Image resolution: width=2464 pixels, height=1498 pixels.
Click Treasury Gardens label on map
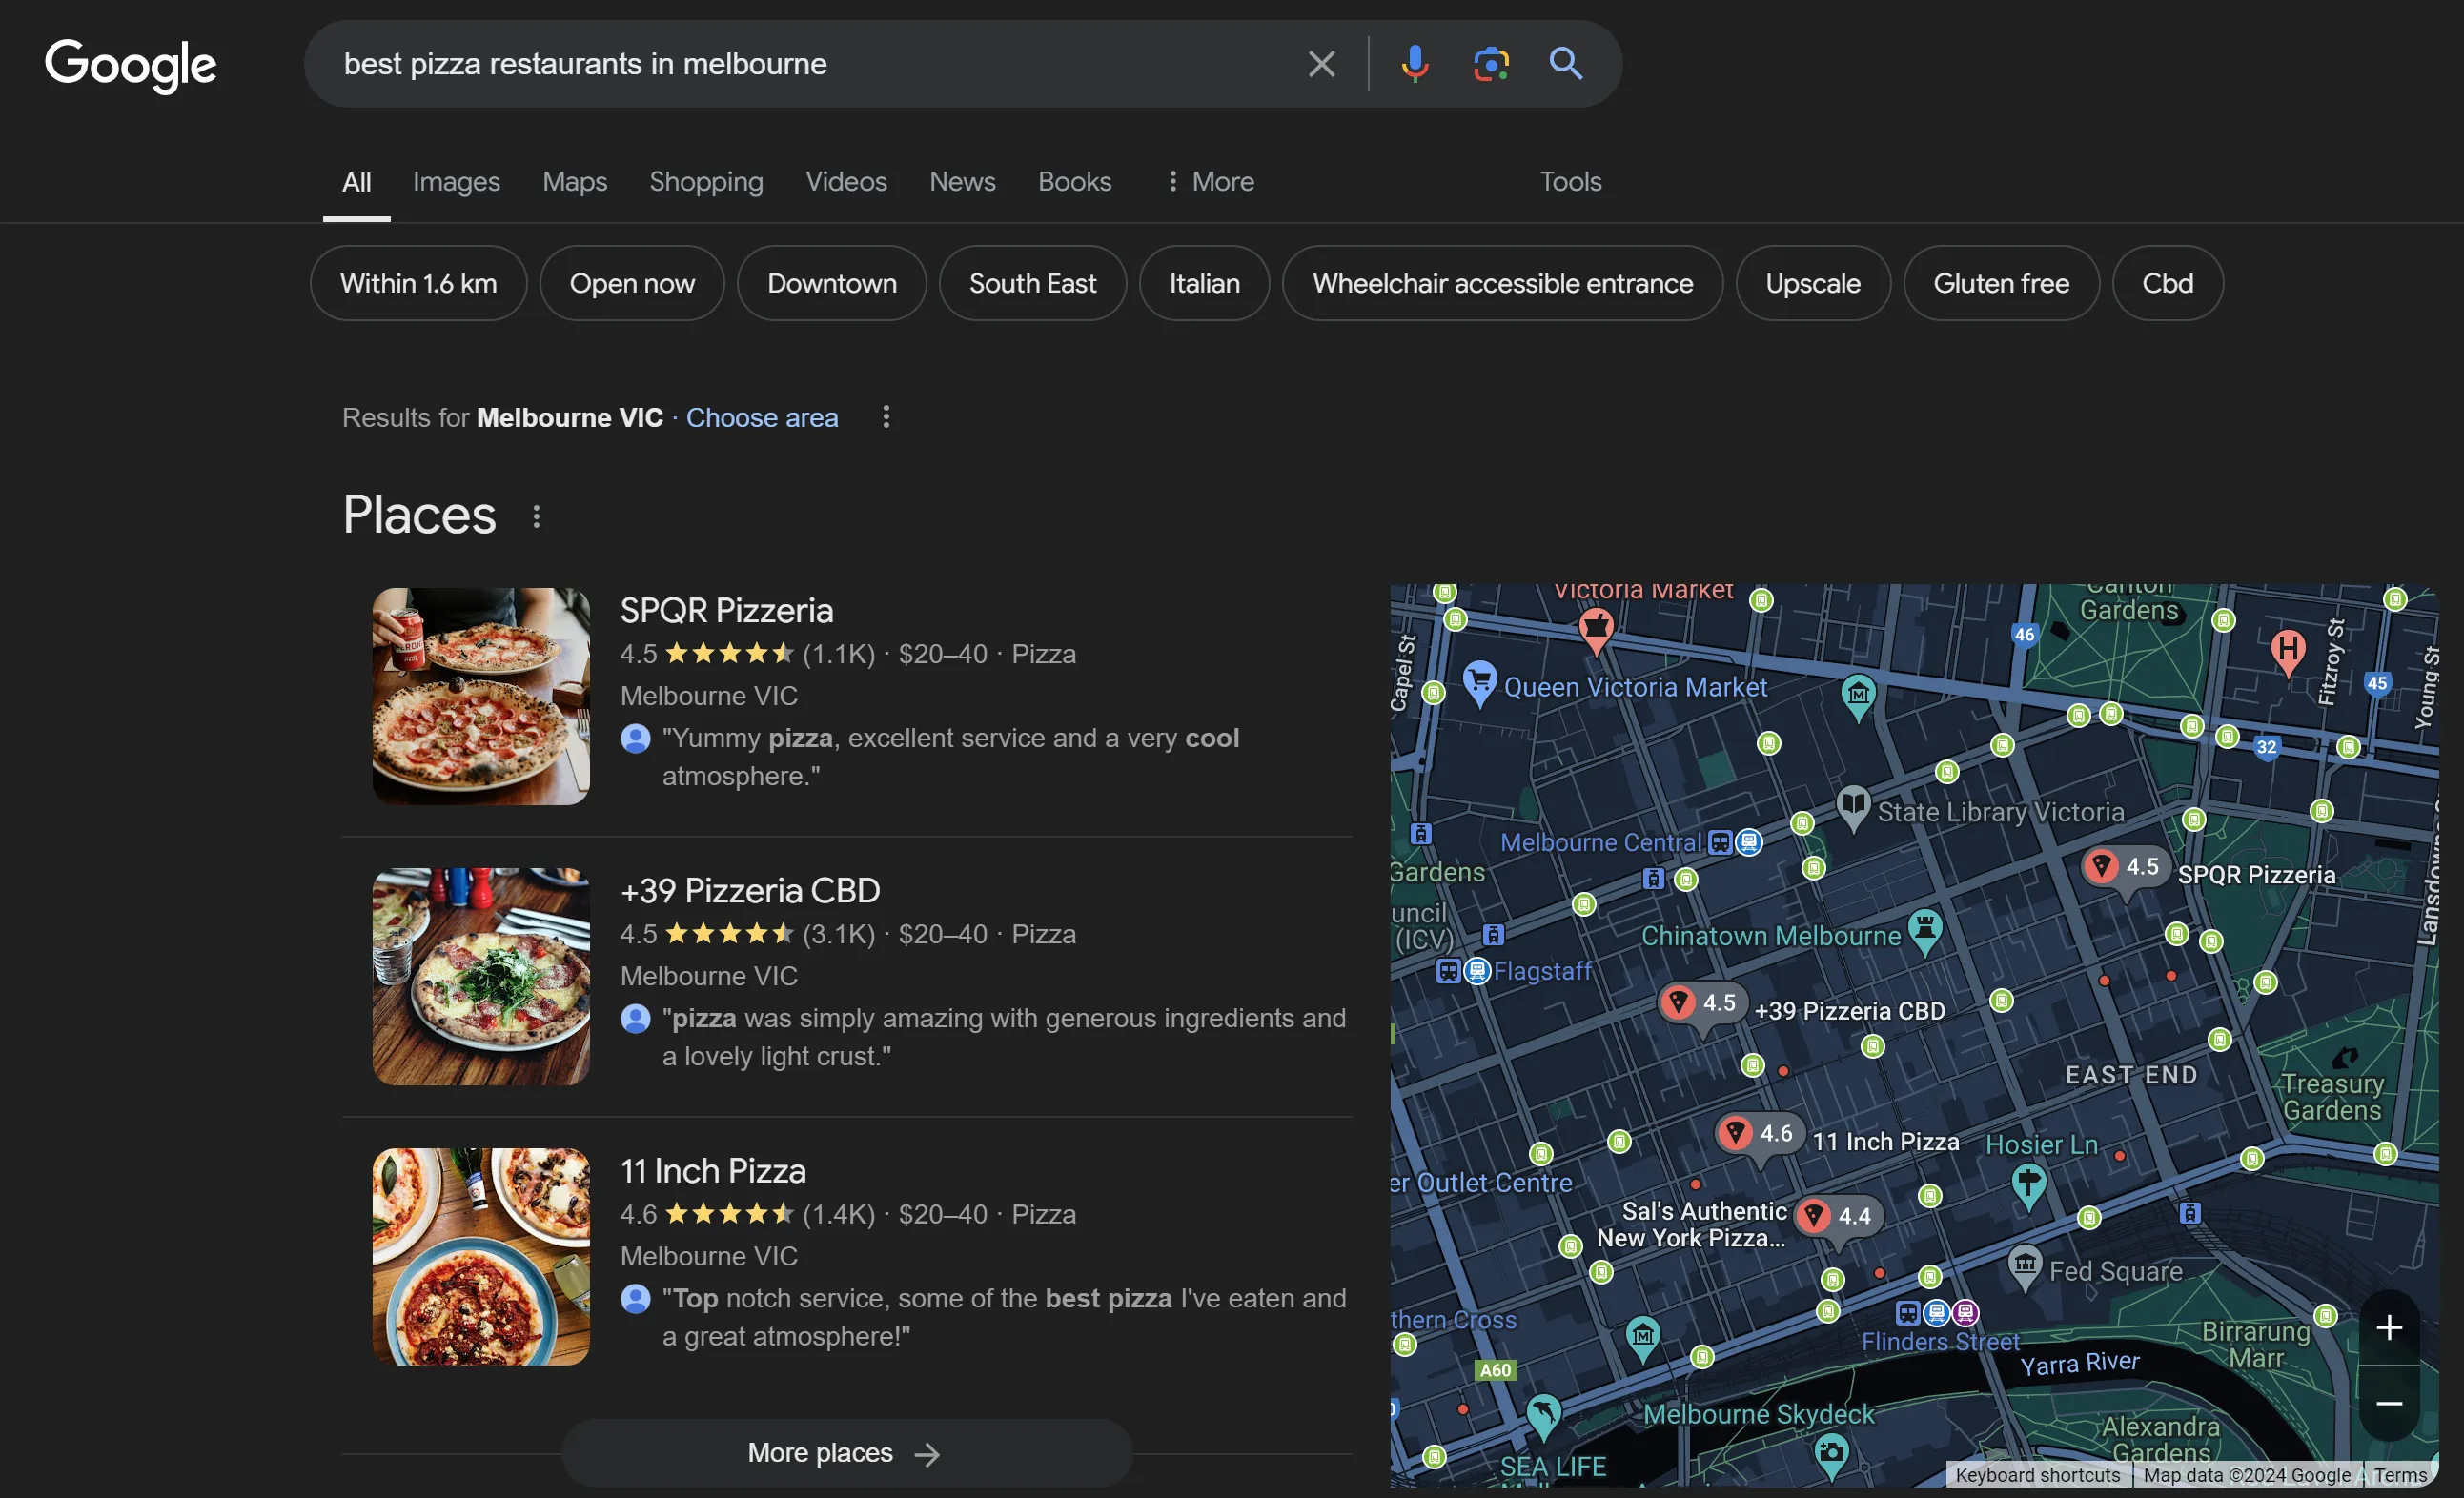[2332, 1097]
